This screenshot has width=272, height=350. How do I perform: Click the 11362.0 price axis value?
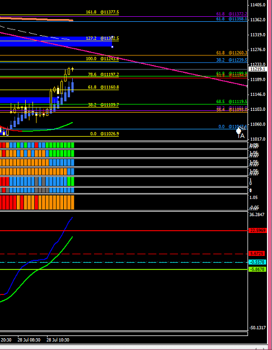(257, 20)
